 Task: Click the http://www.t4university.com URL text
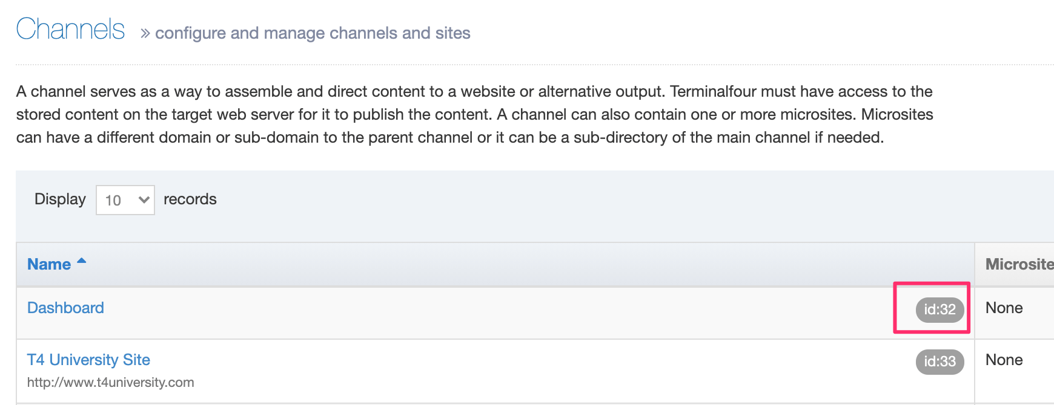[110, 382]
